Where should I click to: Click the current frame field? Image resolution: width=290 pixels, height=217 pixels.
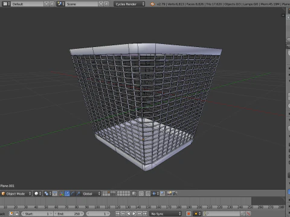click(98, 214)
